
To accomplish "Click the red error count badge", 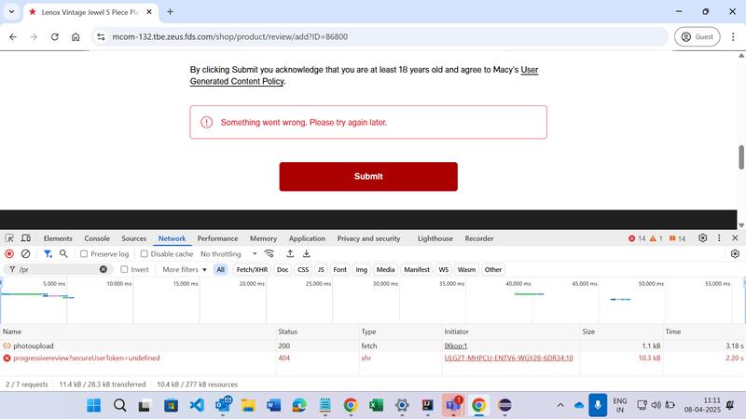I will [637, 238].
